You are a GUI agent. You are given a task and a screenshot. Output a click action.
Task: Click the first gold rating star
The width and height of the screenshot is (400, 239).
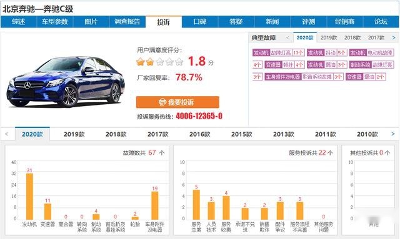point(140,62)
